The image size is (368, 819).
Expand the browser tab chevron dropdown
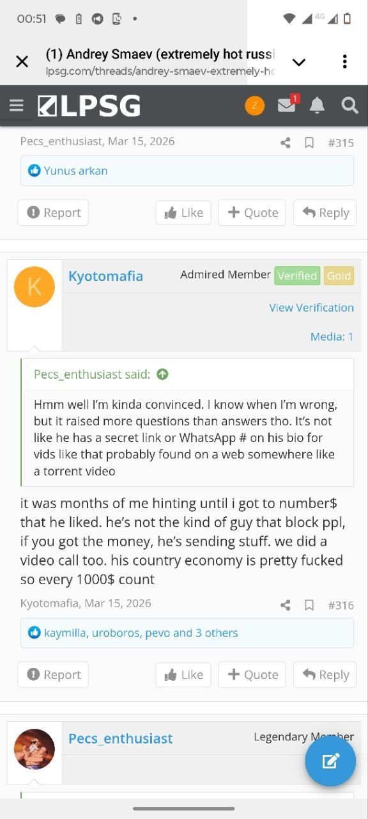point(299,62)
